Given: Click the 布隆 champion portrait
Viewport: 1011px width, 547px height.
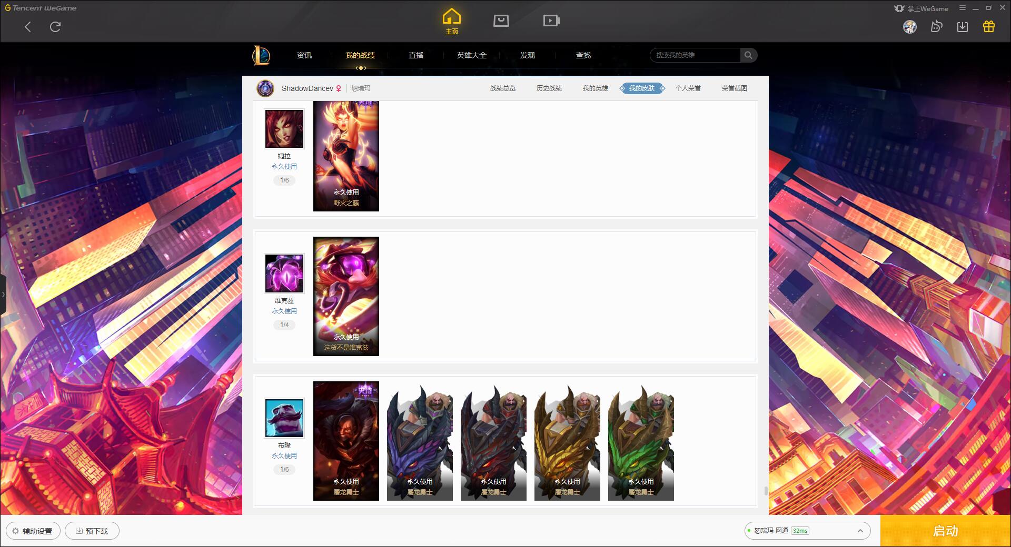Looking at the screenshot, I should click(x=284, y=418).
